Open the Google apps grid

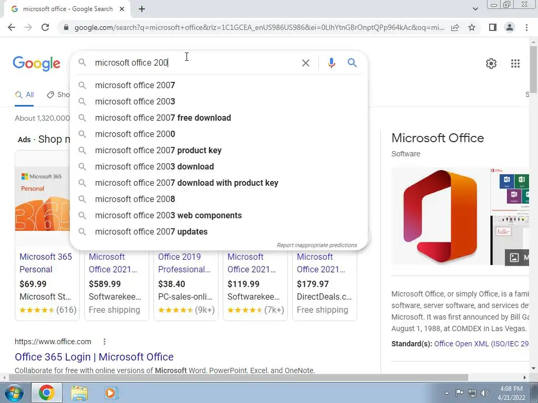tap(515, 63)
